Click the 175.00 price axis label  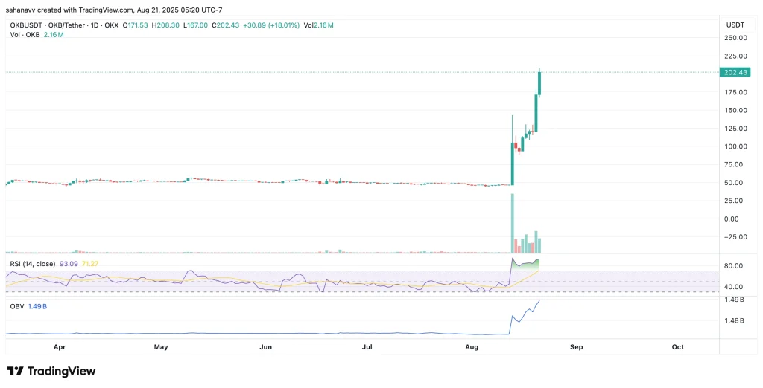point(735,92)
